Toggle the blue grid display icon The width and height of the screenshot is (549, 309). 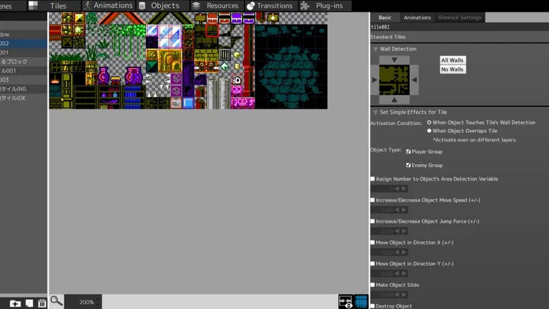tap(361, 301)
